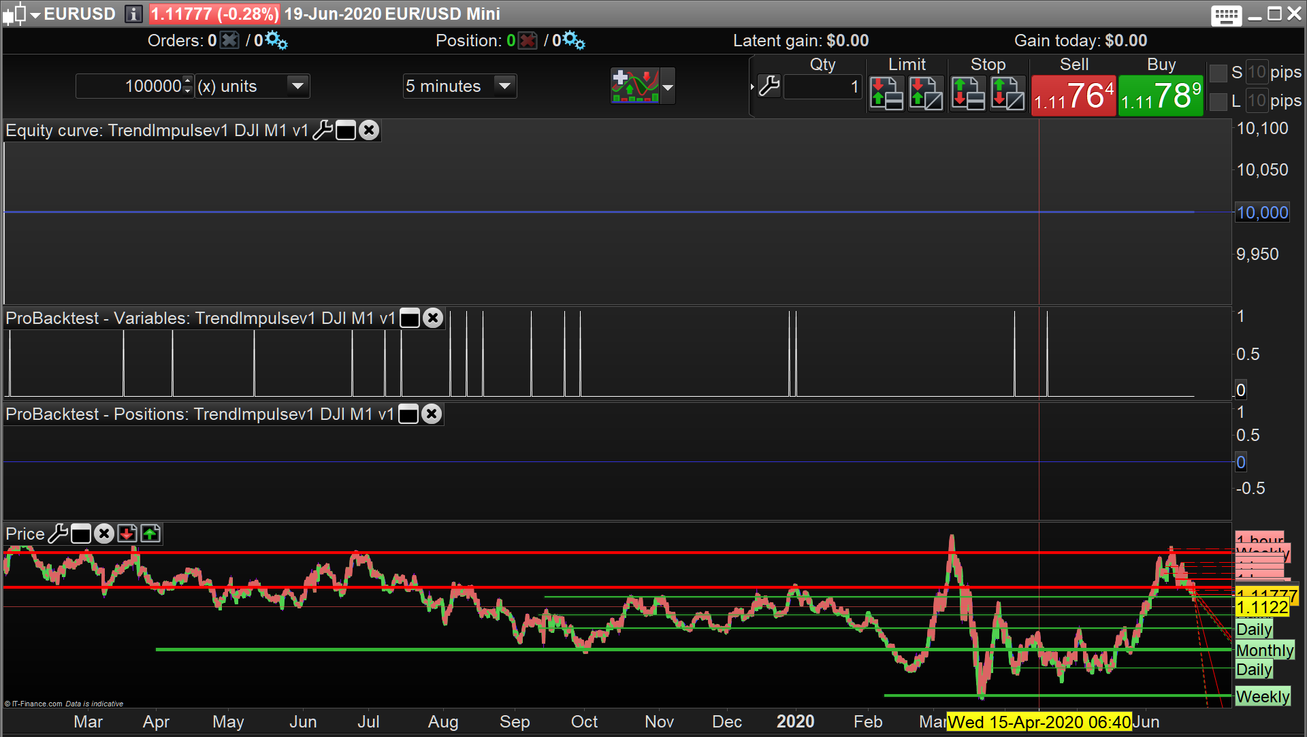This screenshot has width=1307, height=737.
Task: Enable the L limit pips checkbox
Action: point(1218,101)
